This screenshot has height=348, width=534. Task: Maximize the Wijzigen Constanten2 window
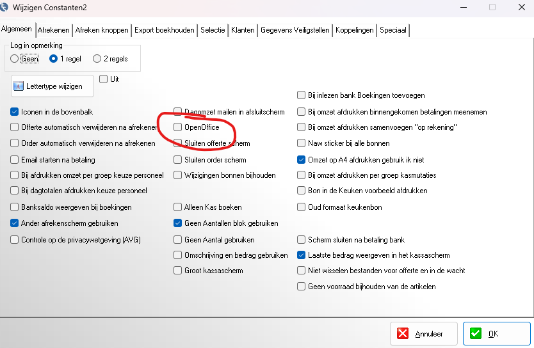coord(492,7)
